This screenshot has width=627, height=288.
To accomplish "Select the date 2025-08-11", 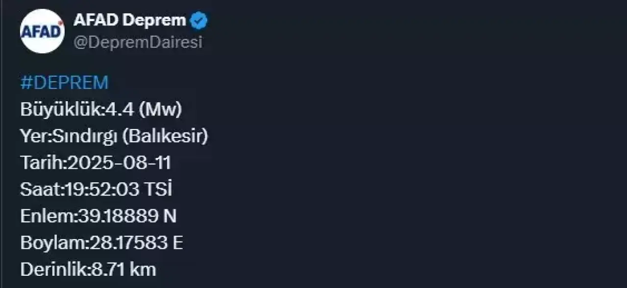I will click(x=119, y=163).
